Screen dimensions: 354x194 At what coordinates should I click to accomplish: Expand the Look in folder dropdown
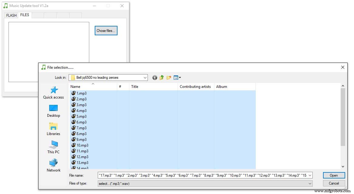(145, 78)
